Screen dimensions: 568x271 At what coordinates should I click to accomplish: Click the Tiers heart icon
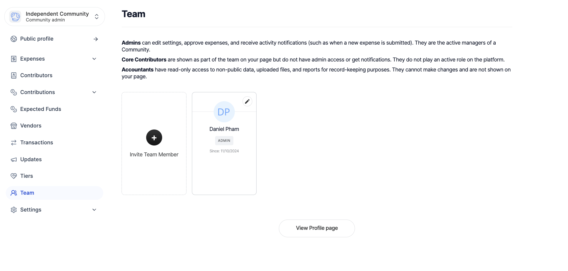14,176
